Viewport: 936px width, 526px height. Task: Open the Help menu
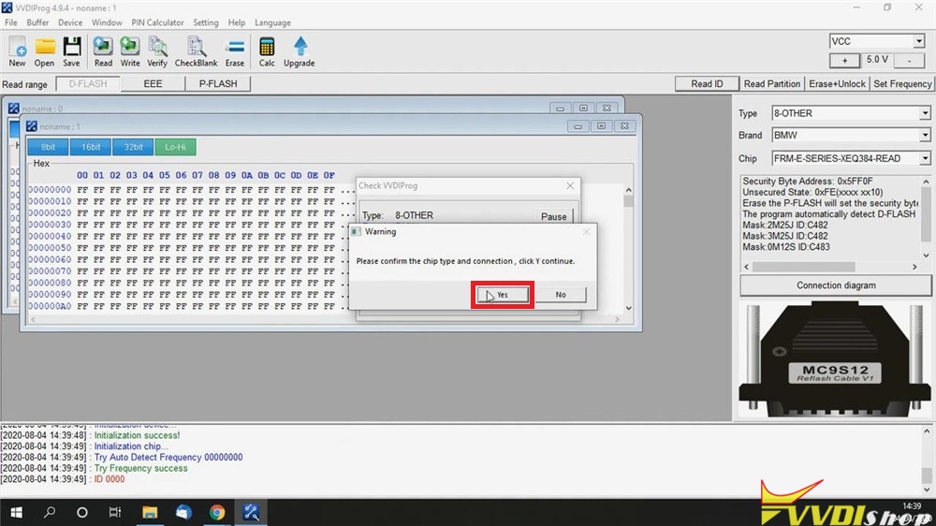pos(237,22)
